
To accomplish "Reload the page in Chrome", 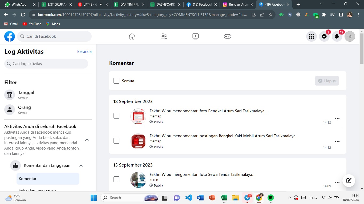I will point(23,15).
